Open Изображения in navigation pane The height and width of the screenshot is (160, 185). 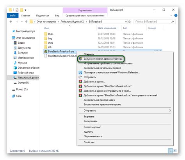(26, 58)
